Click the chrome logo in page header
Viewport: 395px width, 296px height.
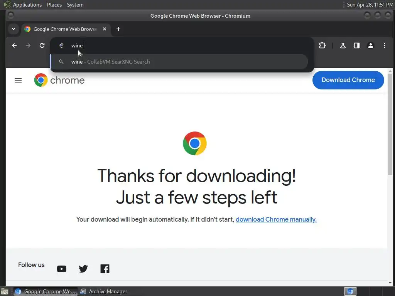59,80
